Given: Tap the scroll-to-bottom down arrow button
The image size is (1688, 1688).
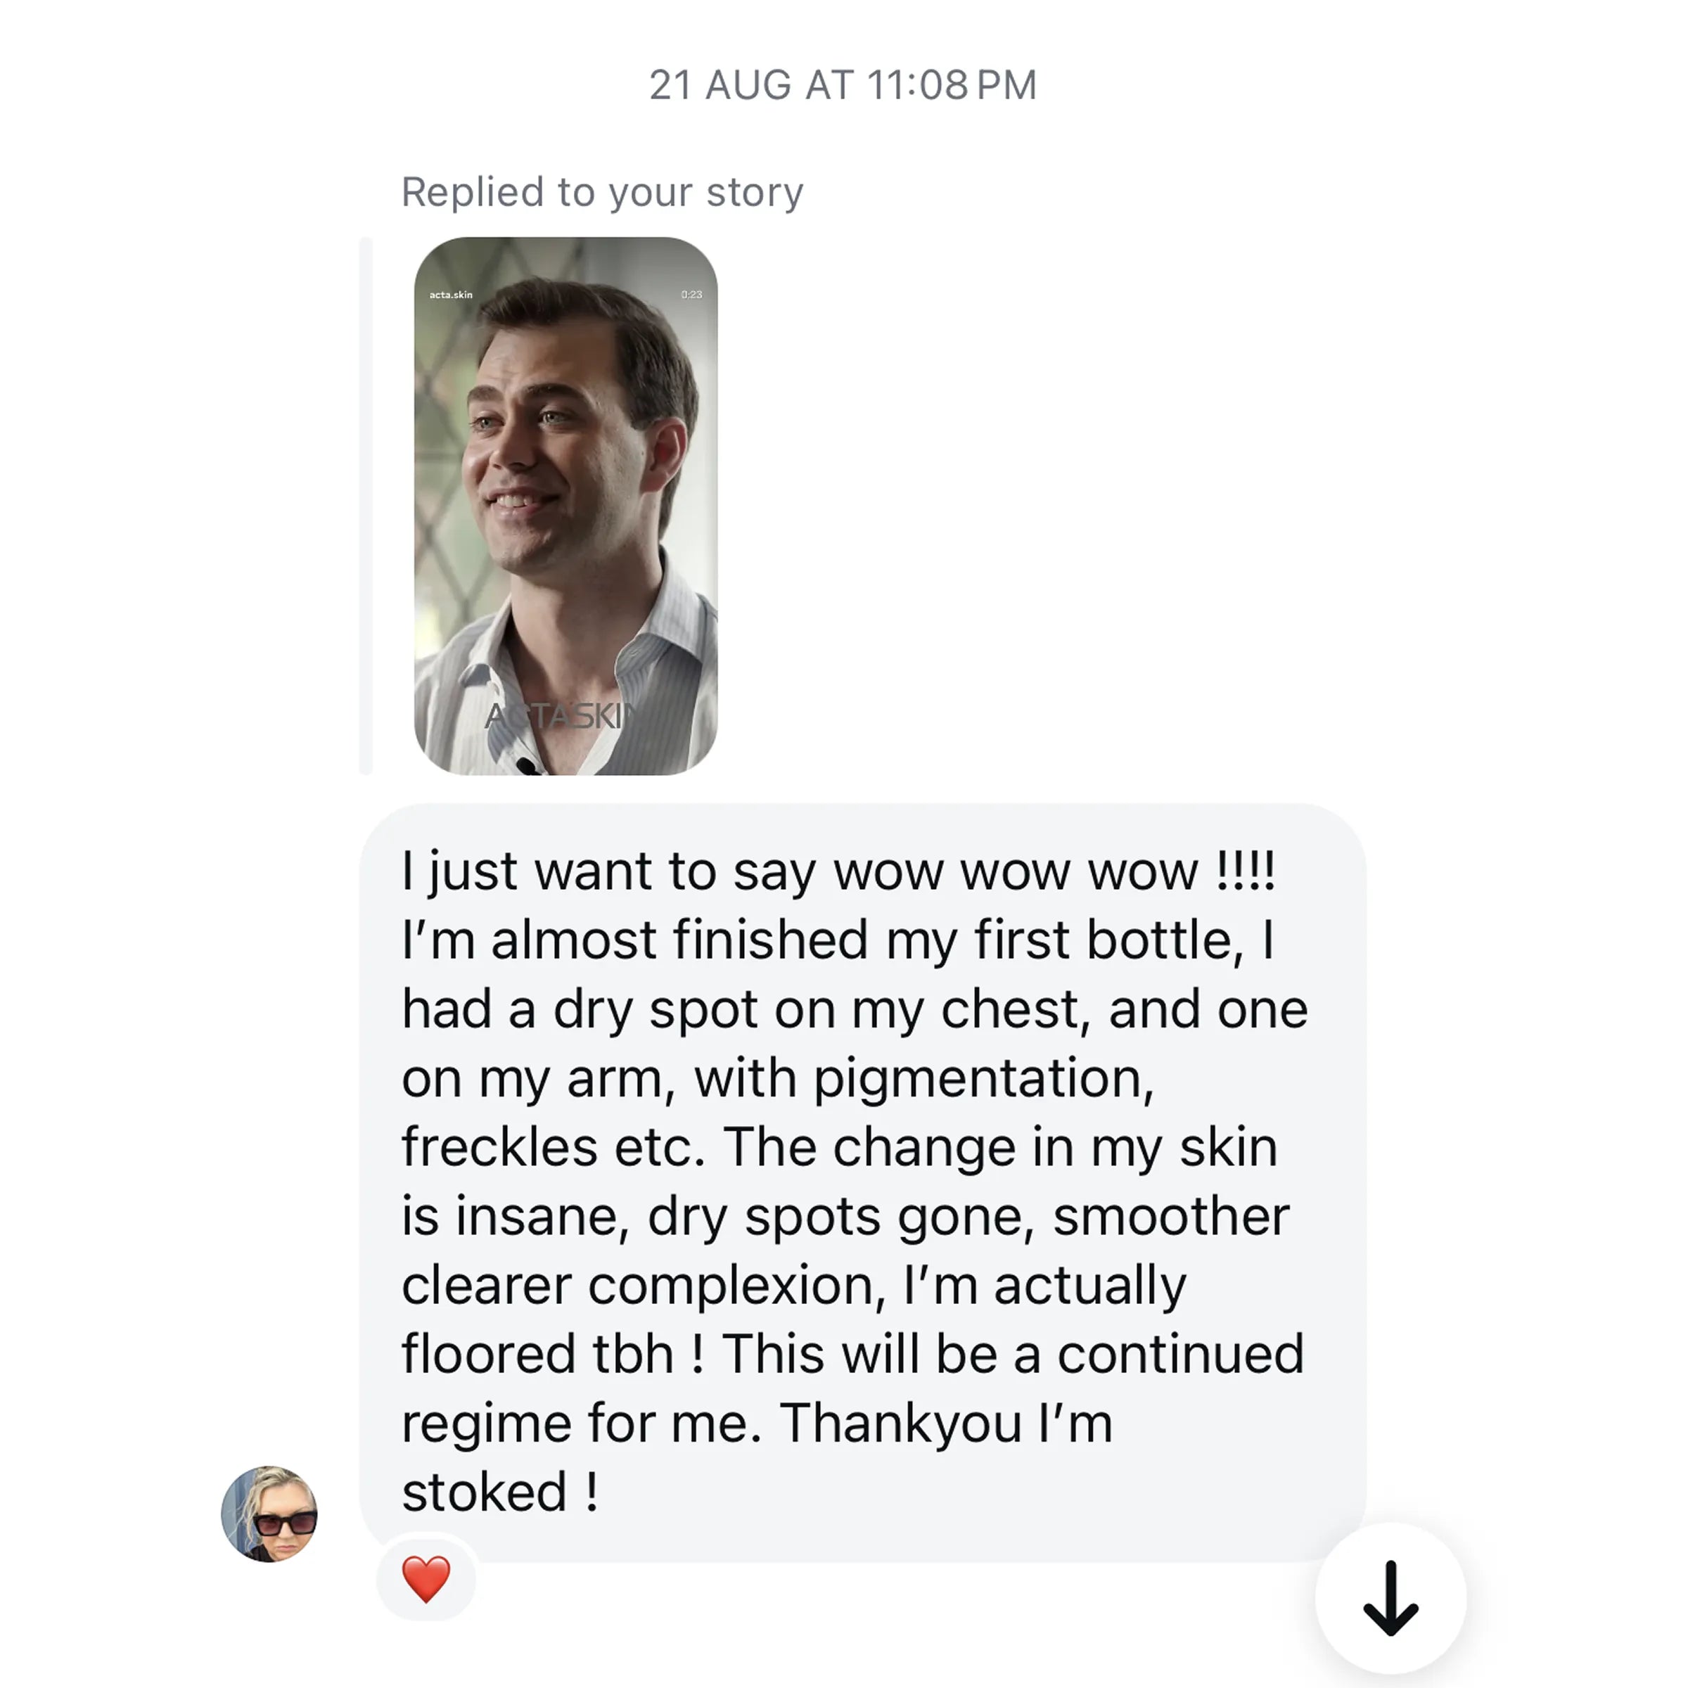Looking at the screenshot, I should click(x=1390, y=1598).
